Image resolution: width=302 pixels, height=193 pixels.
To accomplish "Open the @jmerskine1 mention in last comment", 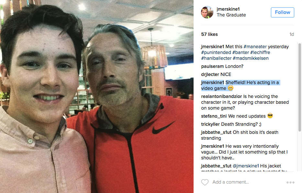I will [x=246, y=166].
